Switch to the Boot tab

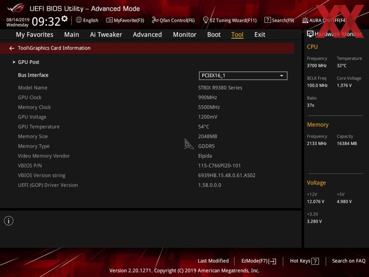point(214,35)
